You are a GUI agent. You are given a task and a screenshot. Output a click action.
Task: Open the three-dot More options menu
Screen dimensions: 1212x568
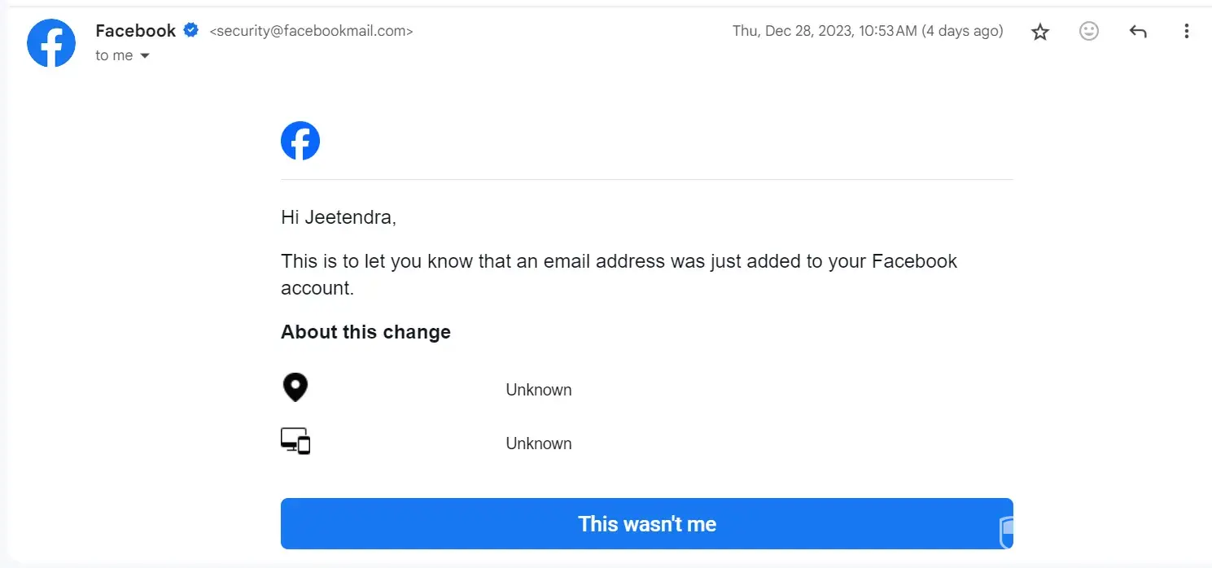pyautogui.click(x=1186, y=32)
